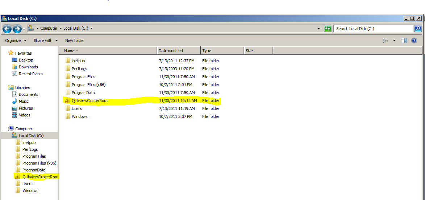This screenshot has width=425, height=200.
Task: Open the Organize menu
Action: [x=16, y=40]
